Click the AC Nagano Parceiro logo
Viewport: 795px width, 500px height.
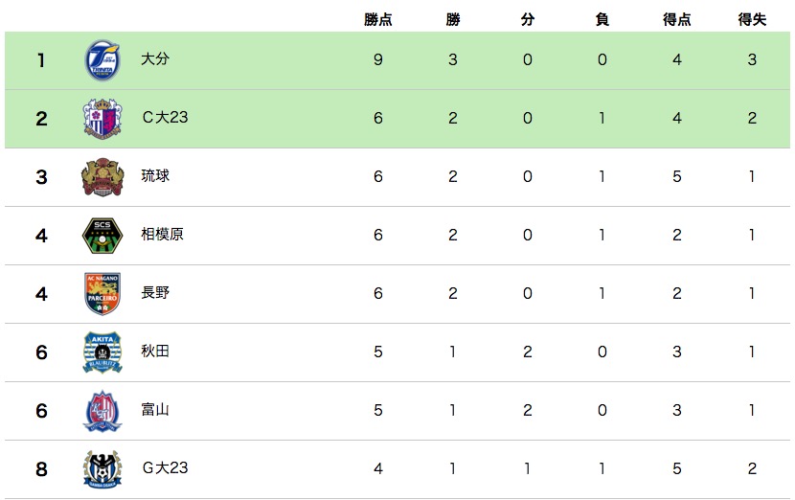pos(102,294)
